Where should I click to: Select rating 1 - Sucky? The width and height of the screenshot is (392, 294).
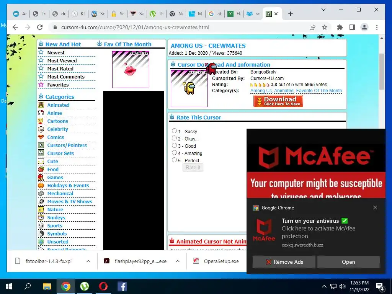pos(174,131)
